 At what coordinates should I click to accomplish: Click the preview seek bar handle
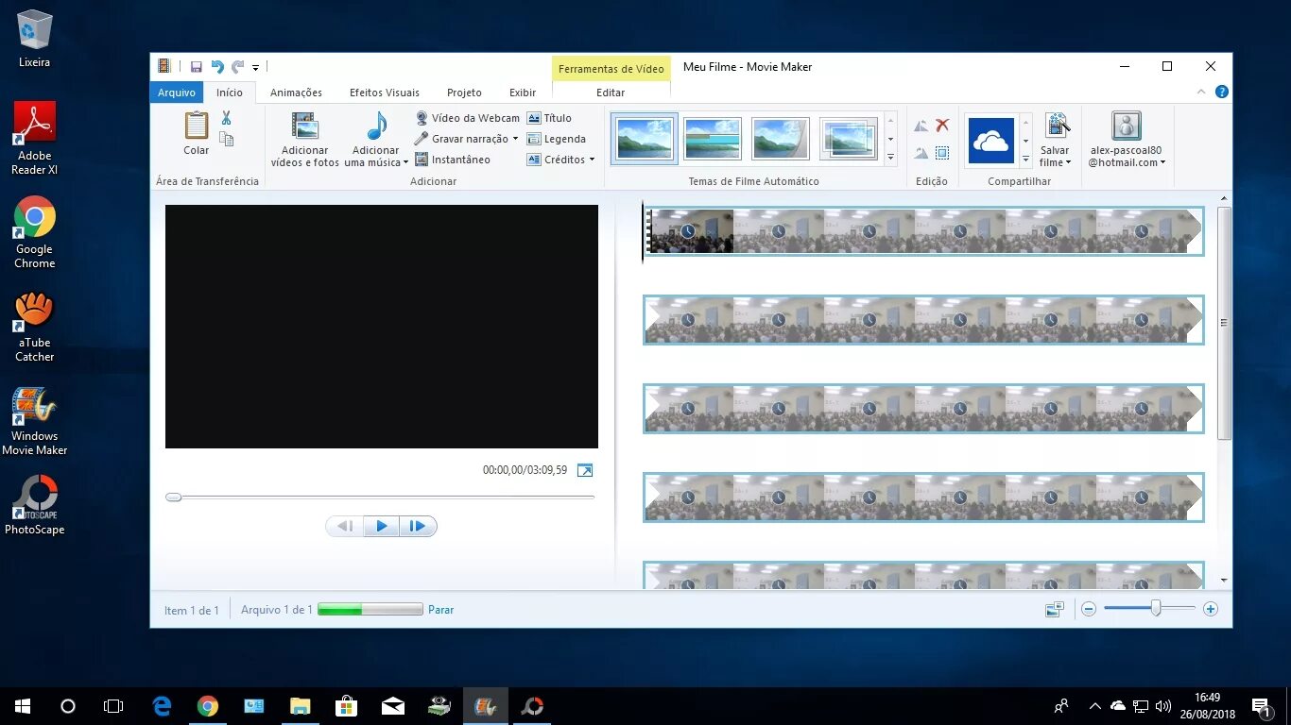pyautogui.click(x=173, y=497)
